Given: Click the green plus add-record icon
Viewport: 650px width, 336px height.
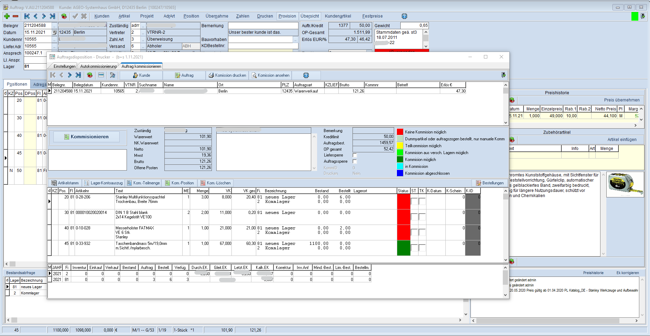Looking at the screenshot, I should point(7,16).
